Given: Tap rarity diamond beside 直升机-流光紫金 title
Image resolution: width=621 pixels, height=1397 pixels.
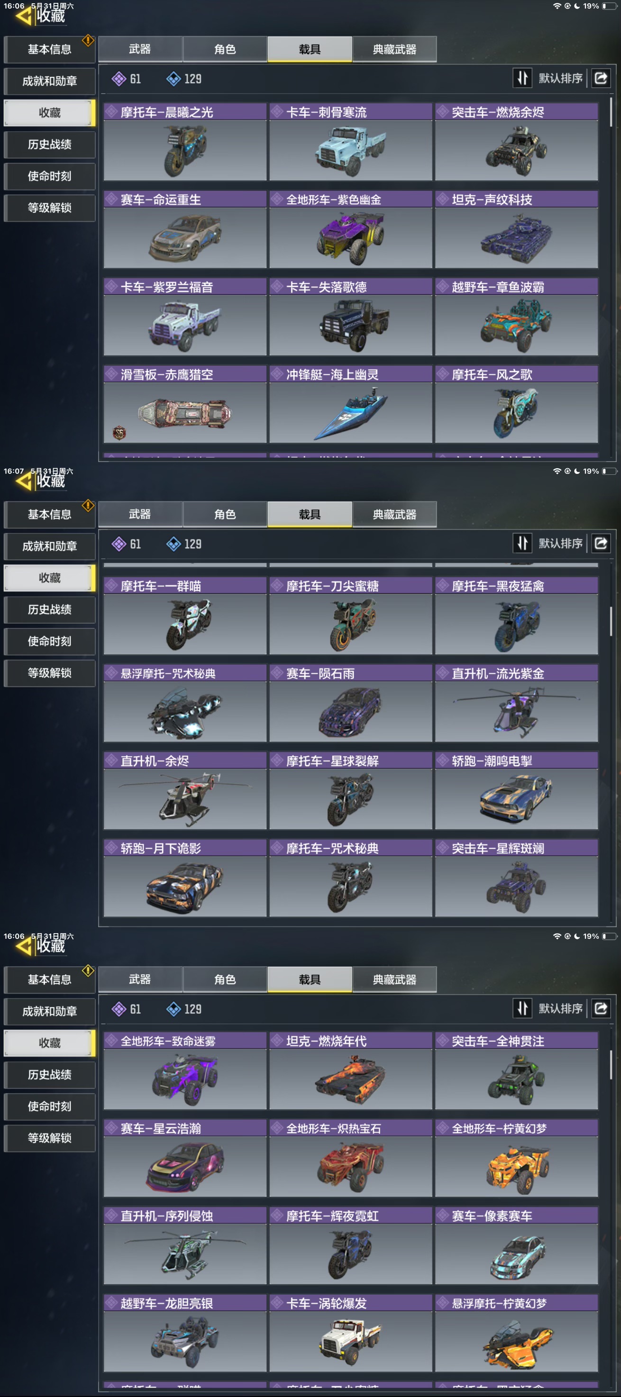Looking at the screenshot, I should click(x=443, y=673).
